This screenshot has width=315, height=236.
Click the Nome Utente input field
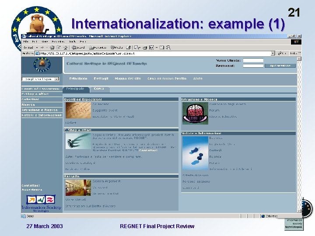pyautogui.click(x=253, y=60)
